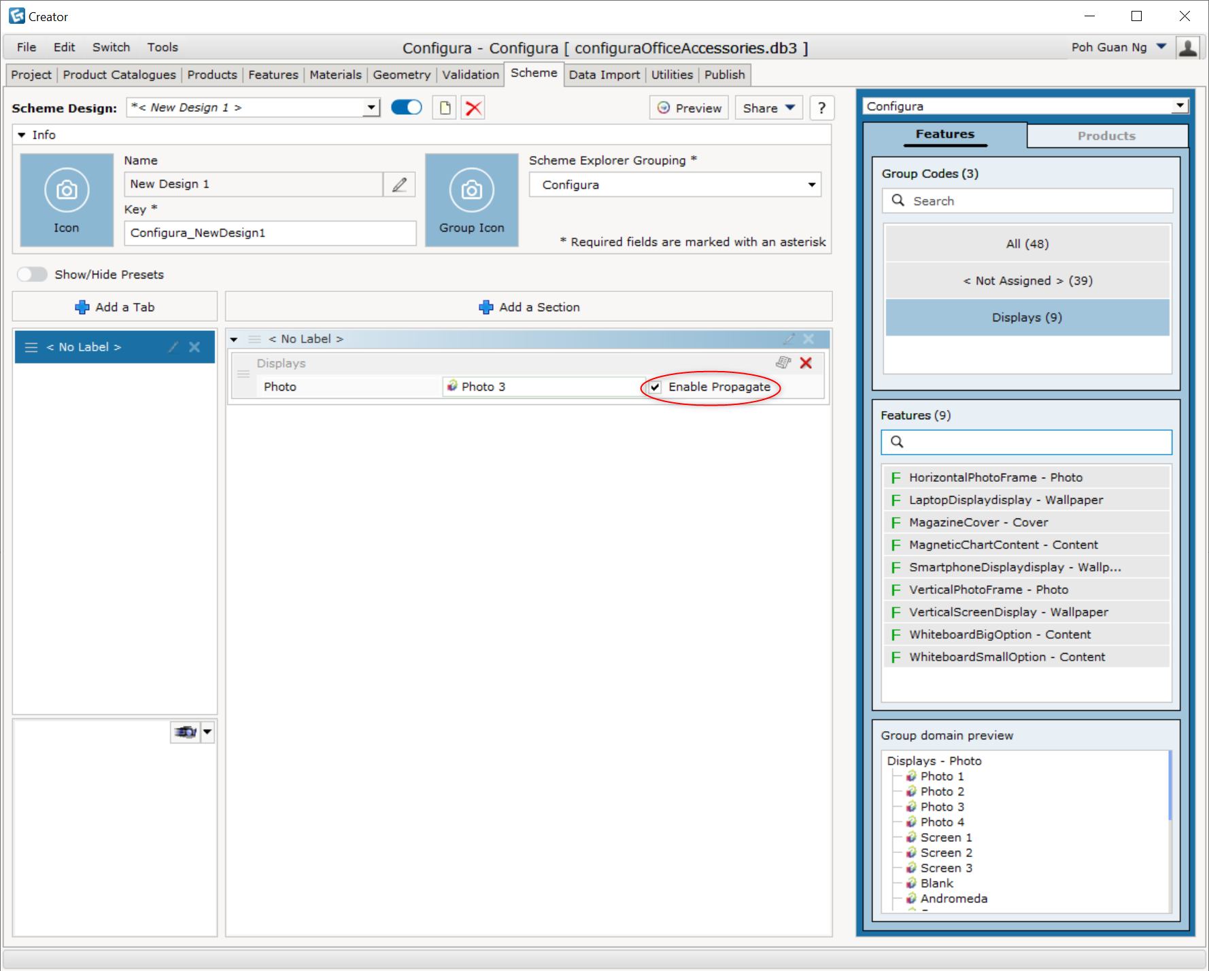Click the Group Icon camera placeholder
Viewport: 1209px width, 971px height.
coord(472,200)
